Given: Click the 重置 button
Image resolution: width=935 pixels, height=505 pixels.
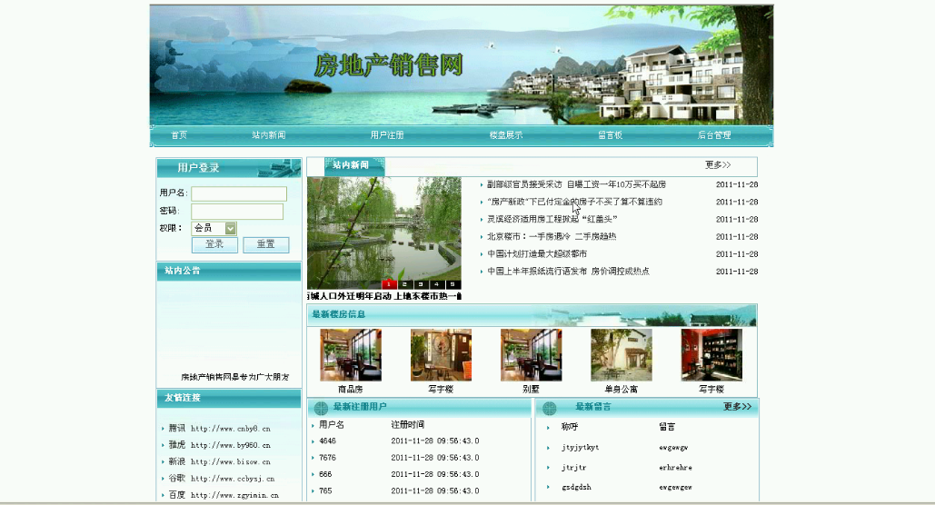Looking at the screenshot, I should [x=266, y=244].
